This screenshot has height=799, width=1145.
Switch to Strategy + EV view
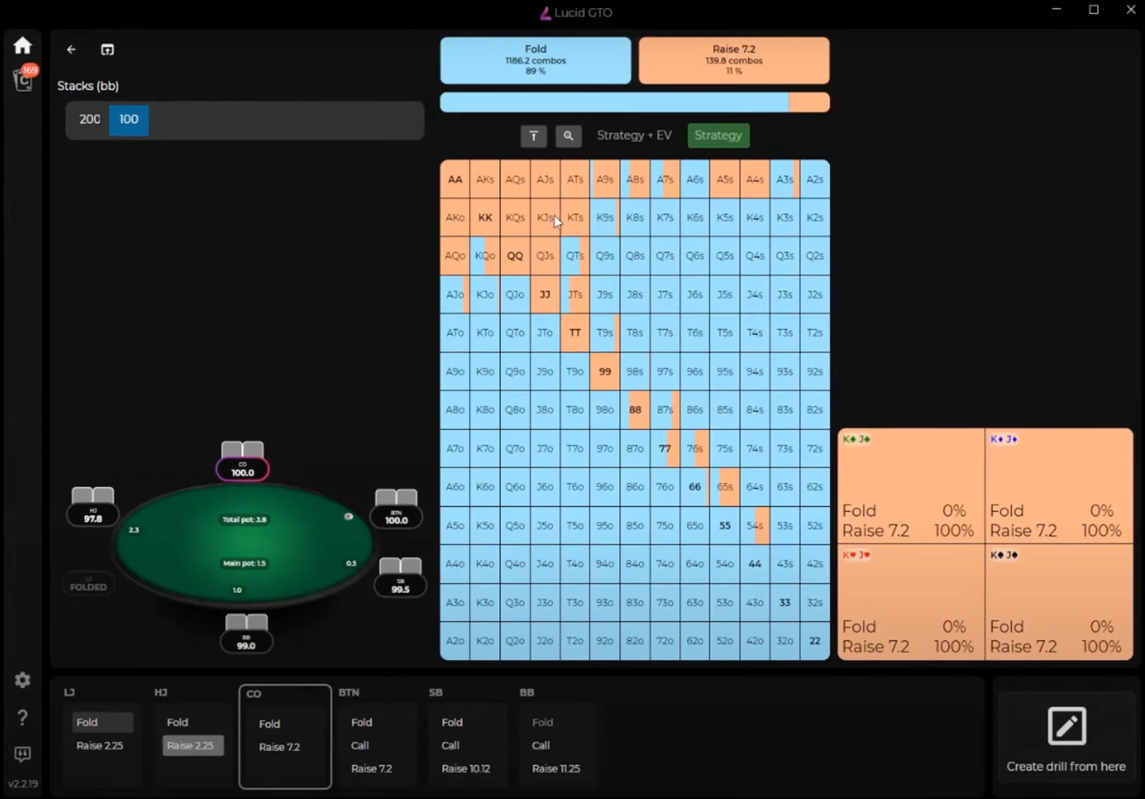pyautogui.click(x=634, y=135)
